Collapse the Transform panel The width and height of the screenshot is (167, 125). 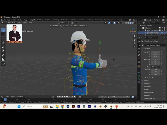pyautogui.click(x=147, y=49)
